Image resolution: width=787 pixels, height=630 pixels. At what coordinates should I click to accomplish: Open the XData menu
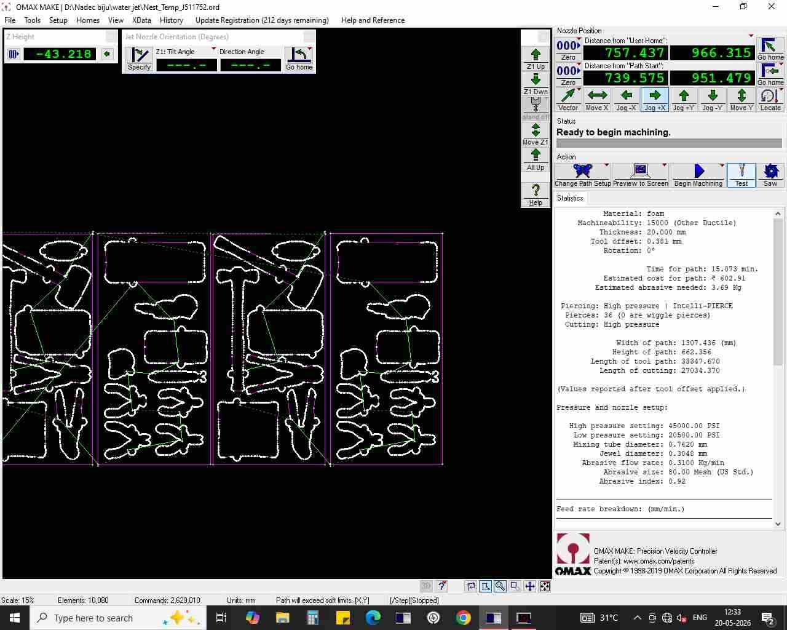142,20
